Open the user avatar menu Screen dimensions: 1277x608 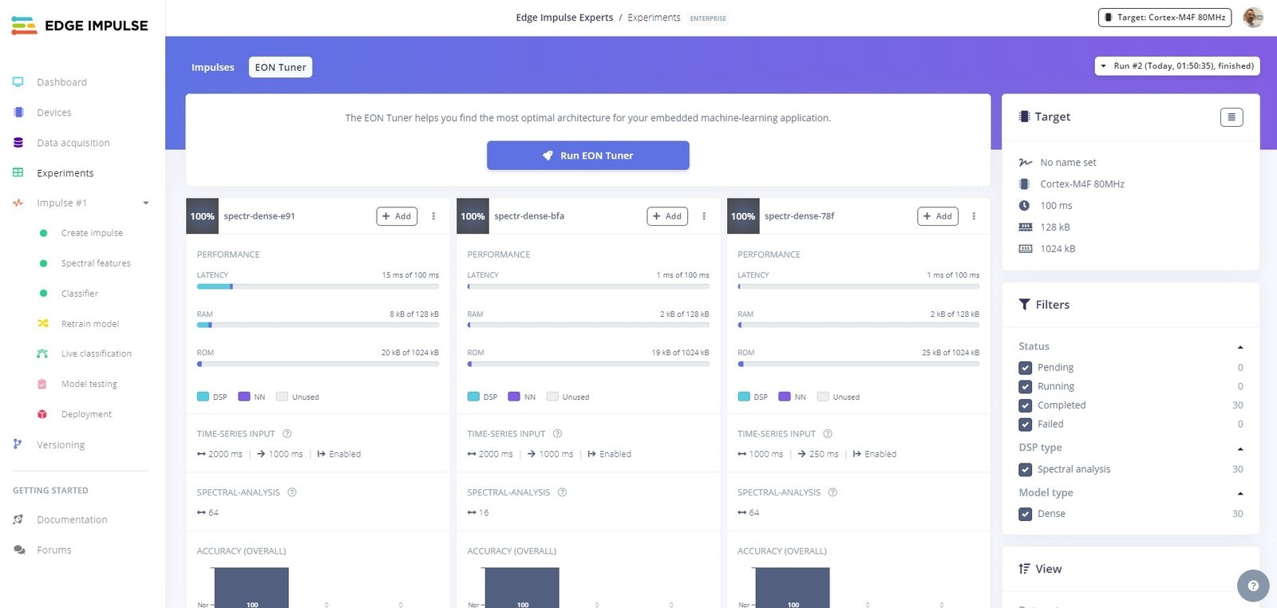coord(1253,17)
